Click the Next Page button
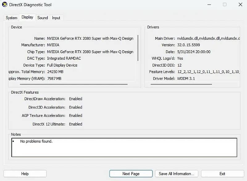Image resolution: width=247 pixels, height=181 pixels. (131, 174)
